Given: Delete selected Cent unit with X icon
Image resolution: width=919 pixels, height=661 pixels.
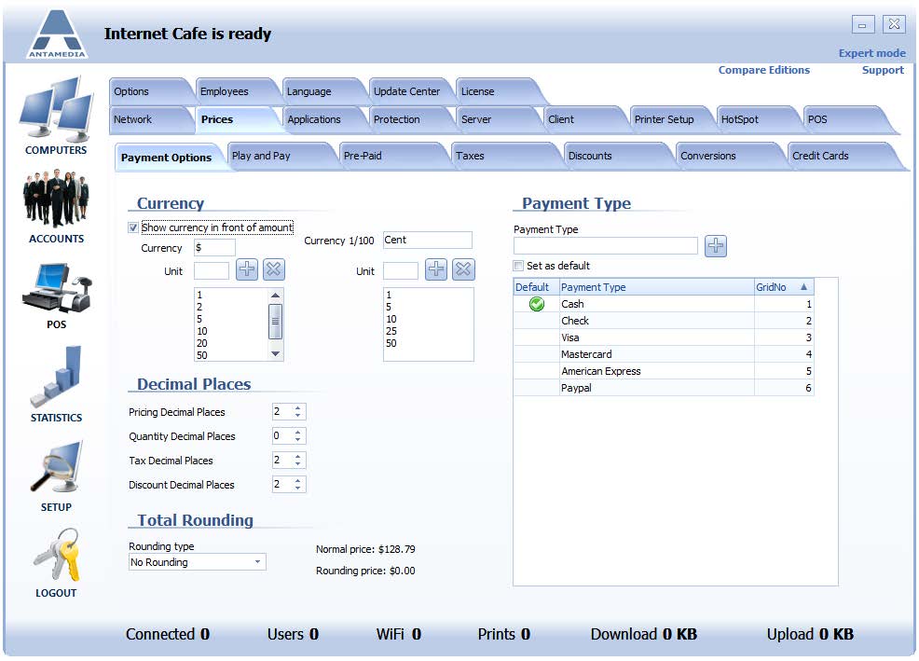Looking at the screenshot, I should point(463,269).
